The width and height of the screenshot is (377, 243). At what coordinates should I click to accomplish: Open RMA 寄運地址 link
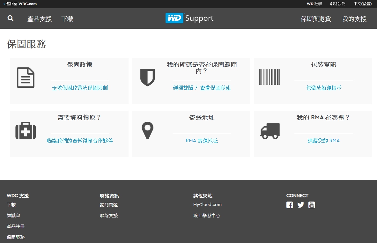click(x=202, y=141)
